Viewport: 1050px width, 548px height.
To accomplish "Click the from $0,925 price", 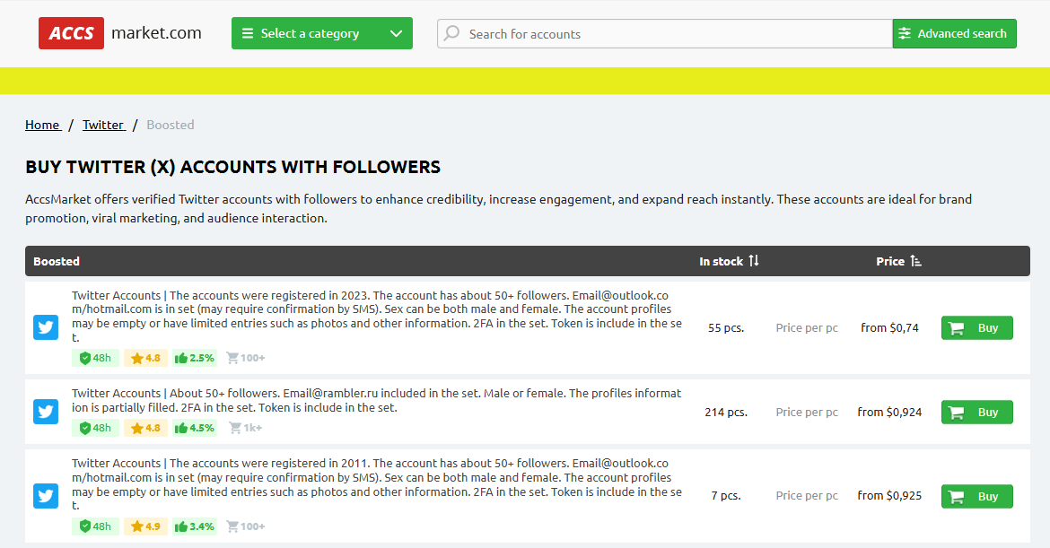I will coord(889,496).
